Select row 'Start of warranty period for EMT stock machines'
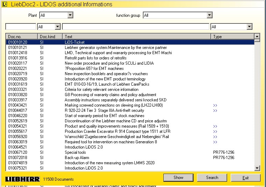266x187 pixels. coord(130,116)
